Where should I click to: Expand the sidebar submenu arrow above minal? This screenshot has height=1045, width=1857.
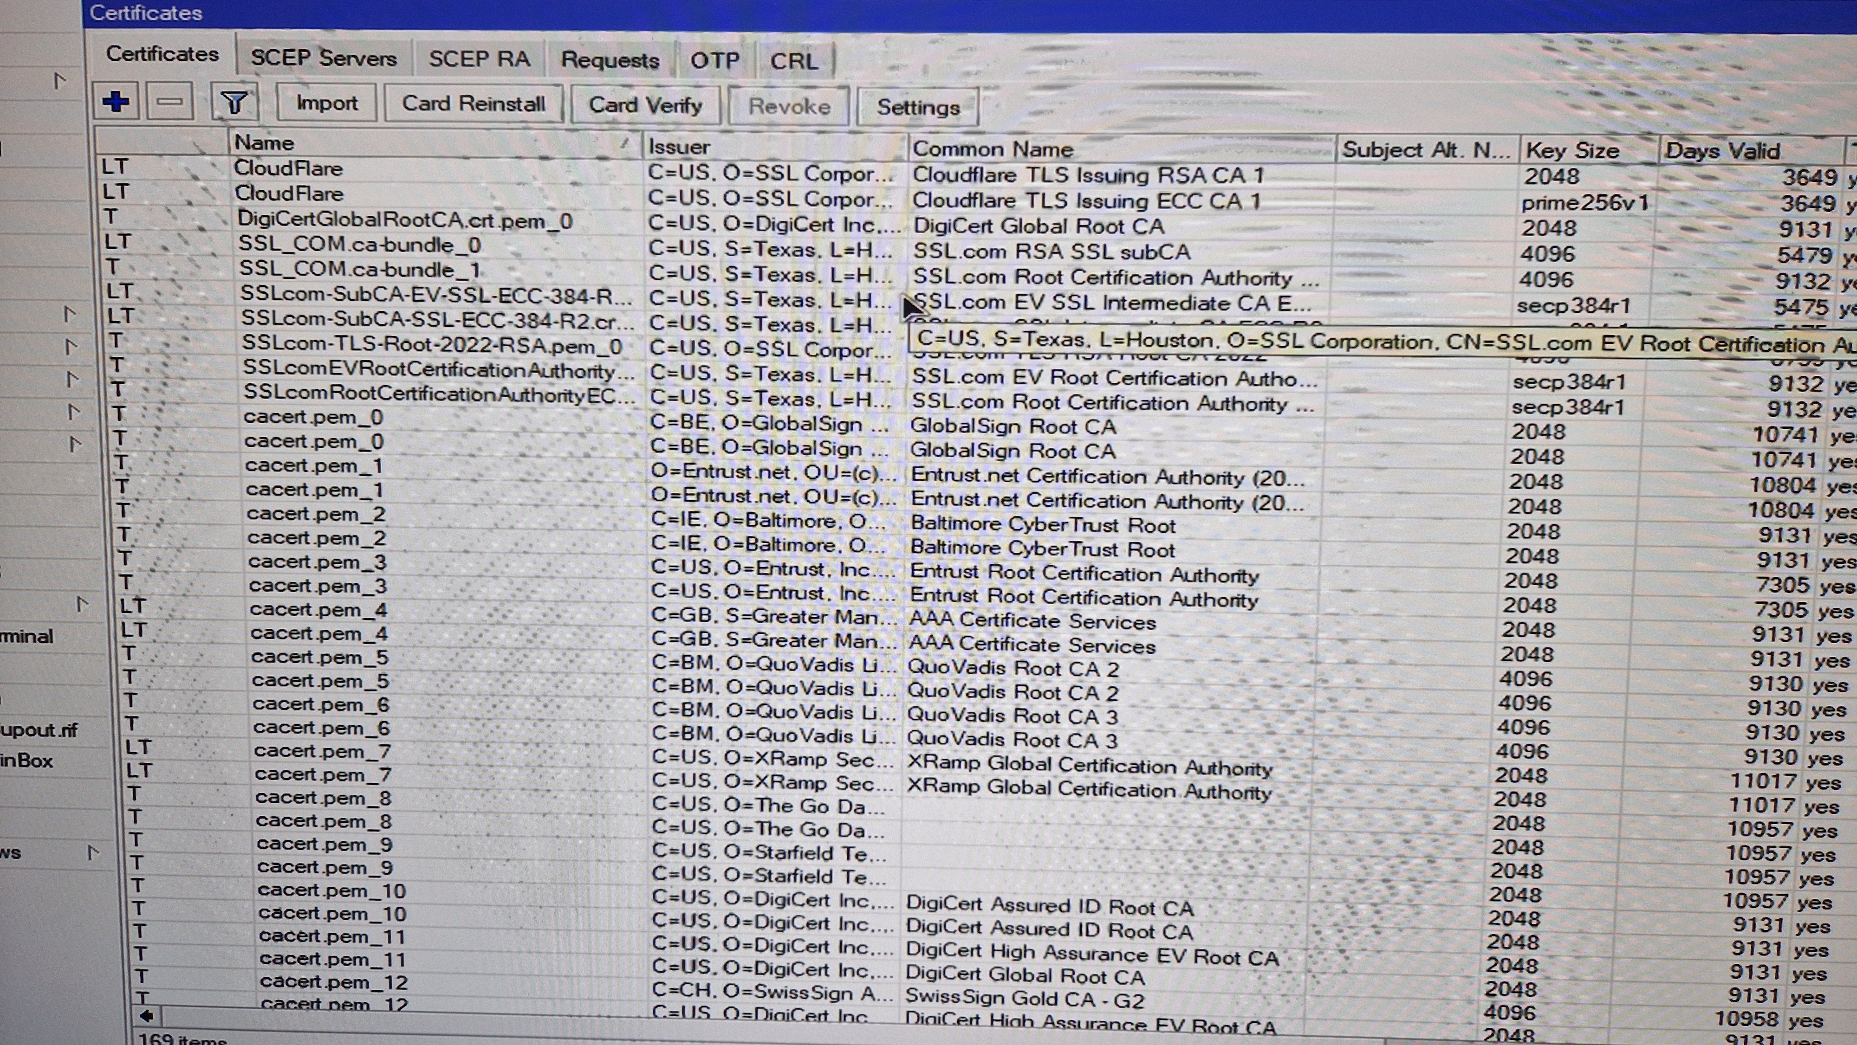point(82,604)
